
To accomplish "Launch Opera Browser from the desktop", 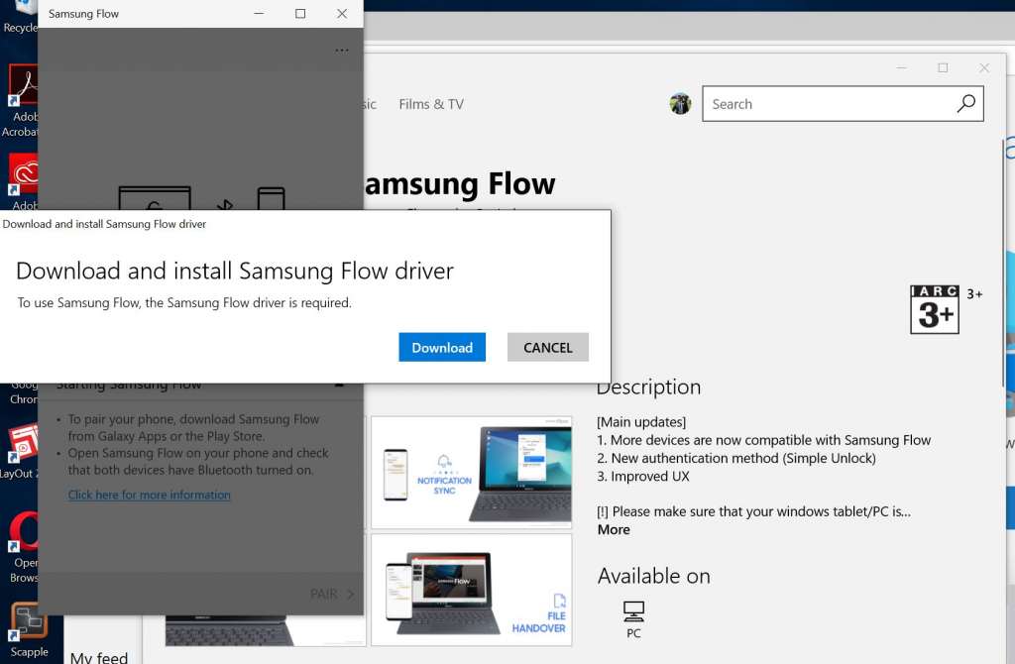I will [x=24, y=535].
